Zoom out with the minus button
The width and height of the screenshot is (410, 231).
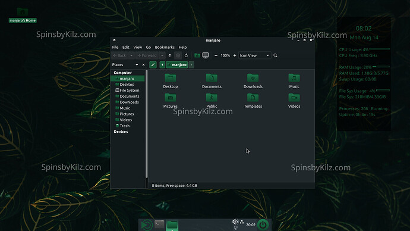216,55
